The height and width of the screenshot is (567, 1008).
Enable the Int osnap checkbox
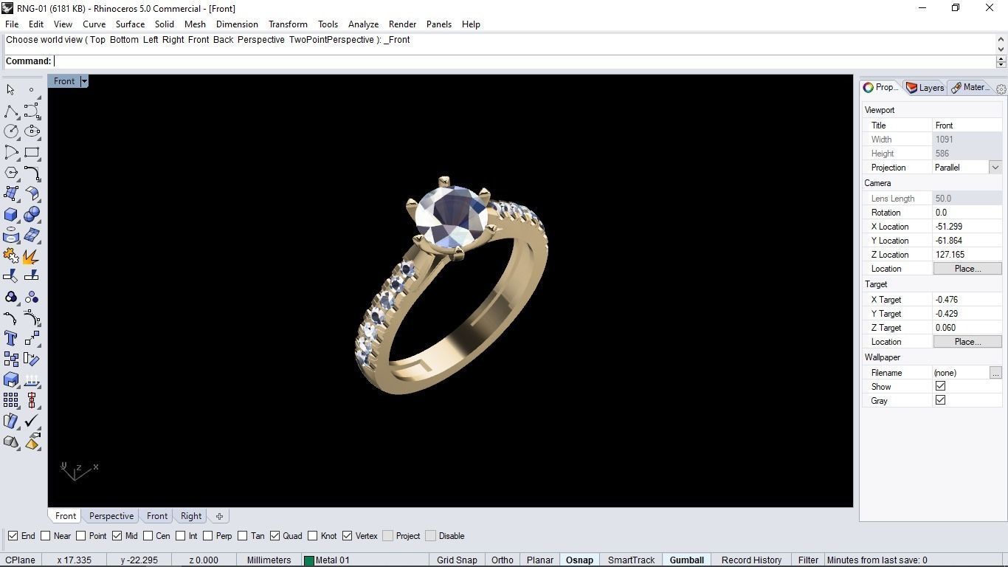[x=180, y=536]
